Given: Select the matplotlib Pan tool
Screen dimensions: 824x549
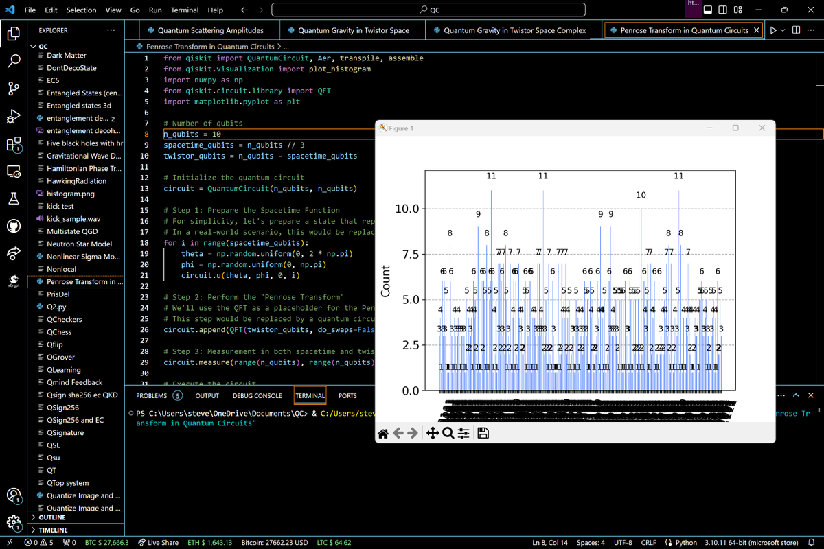Looking at the screenshot, I should tap(433, 433).
